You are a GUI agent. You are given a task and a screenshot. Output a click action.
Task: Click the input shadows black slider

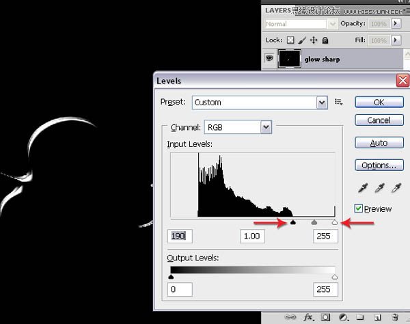[293, 222]
